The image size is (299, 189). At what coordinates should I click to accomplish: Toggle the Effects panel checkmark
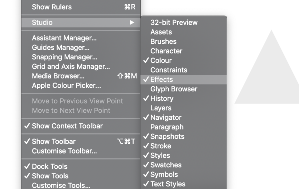tap(183, 79)
